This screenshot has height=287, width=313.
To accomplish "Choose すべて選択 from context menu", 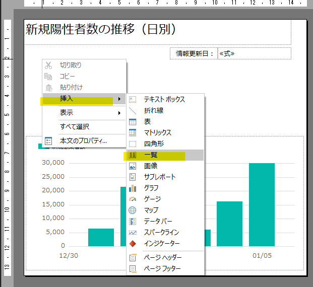I will (75, 127).
